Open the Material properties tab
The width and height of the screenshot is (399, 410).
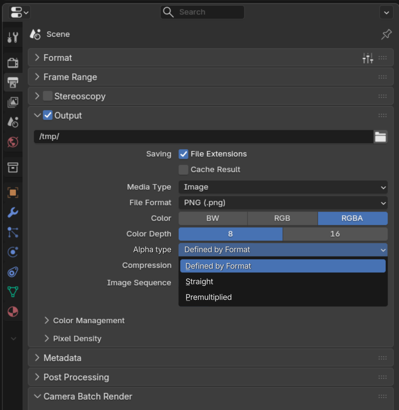pos(12,312)
